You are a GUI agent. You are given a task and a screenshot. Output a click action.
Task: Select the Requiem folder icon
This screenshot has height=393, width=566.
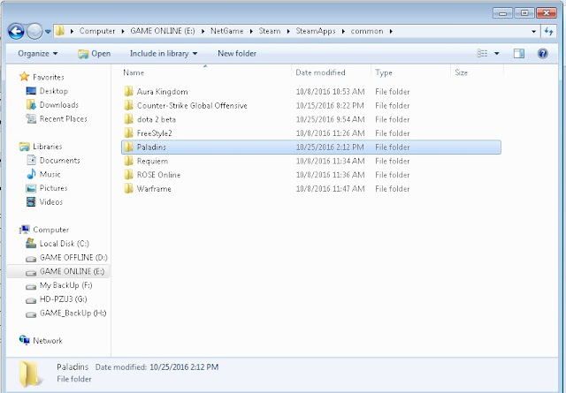point(128,161)
